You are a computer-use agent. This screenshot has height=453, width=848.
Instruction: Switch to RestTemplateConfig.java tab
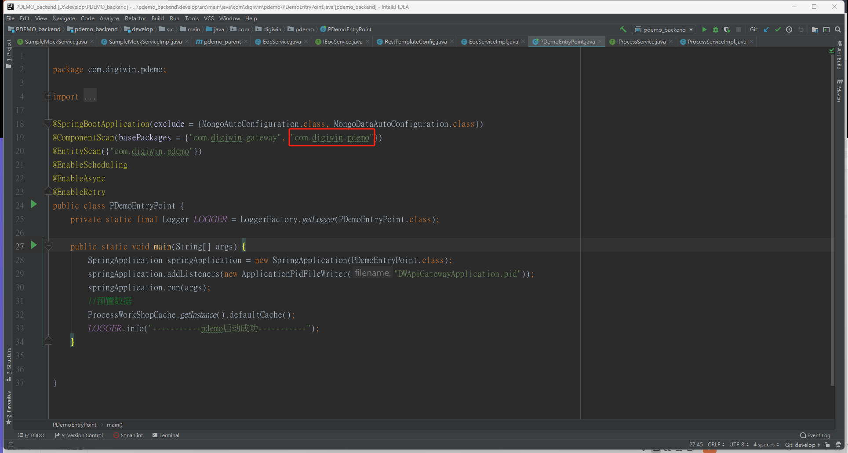coord(415,42)
